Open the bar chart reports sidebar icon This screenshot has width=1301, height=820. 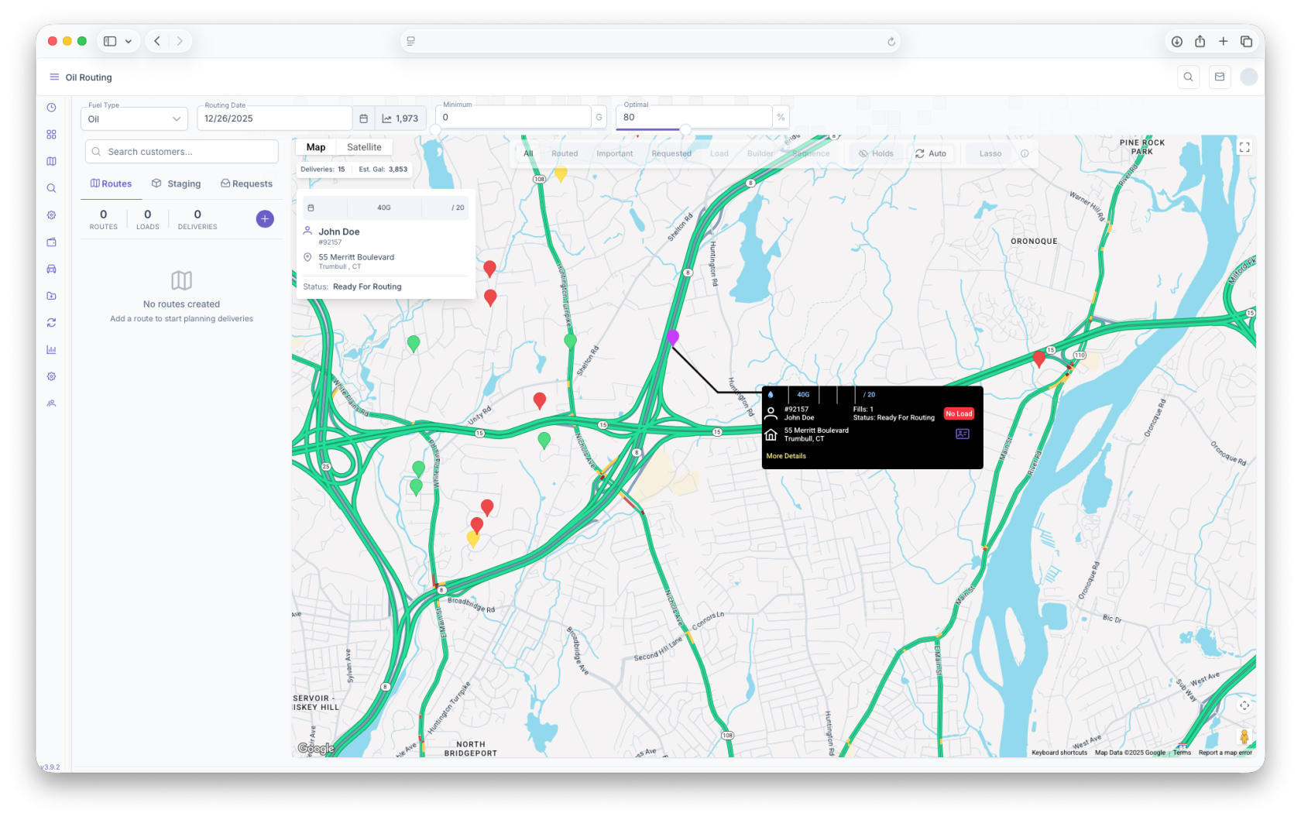pyautogui.click(x=51, y=349)
